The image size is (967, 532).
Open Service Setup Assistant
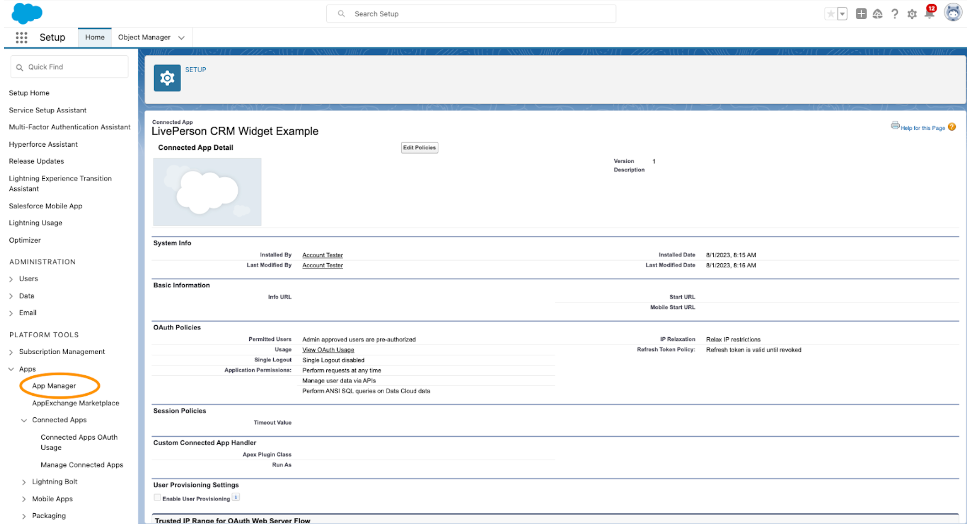48,110
